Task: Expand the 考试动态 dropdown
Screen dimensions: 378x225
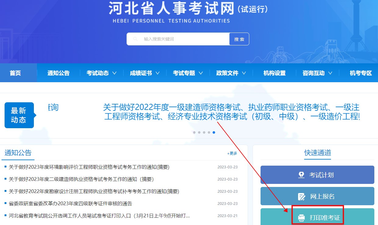Action: point(101,73)
